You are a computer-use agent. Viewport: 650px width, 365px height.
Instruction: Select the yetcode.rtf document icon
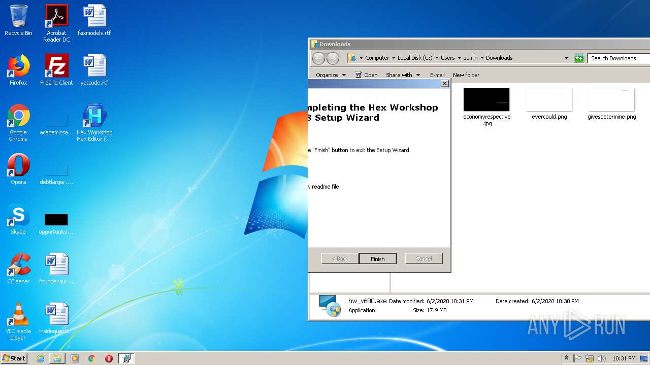(x=94, y=70)
